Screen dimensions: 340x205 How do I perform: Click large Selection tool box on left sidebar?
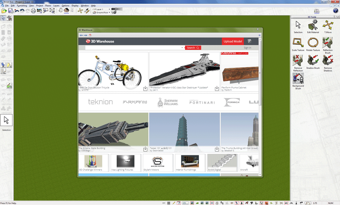tap(6, 120)
